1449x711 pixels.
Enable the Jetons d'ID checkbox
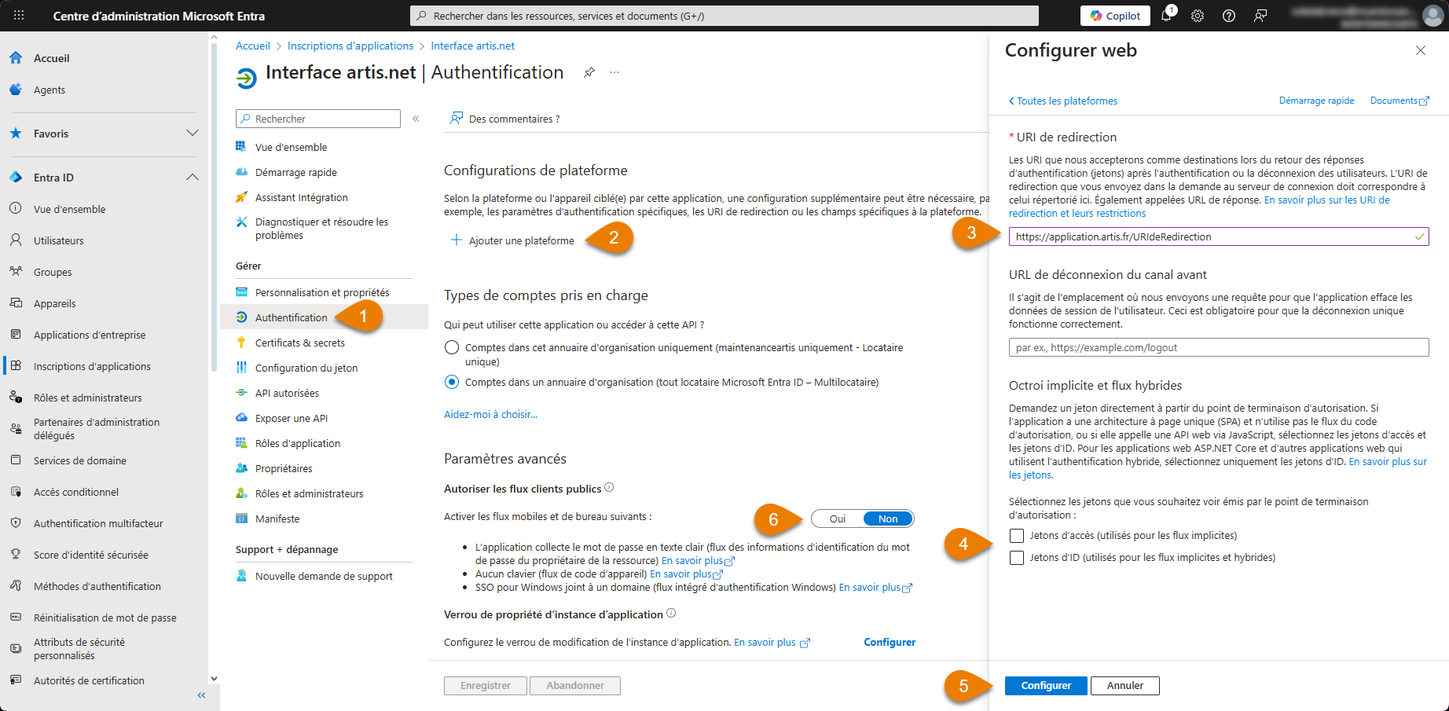pos(1017,558)
